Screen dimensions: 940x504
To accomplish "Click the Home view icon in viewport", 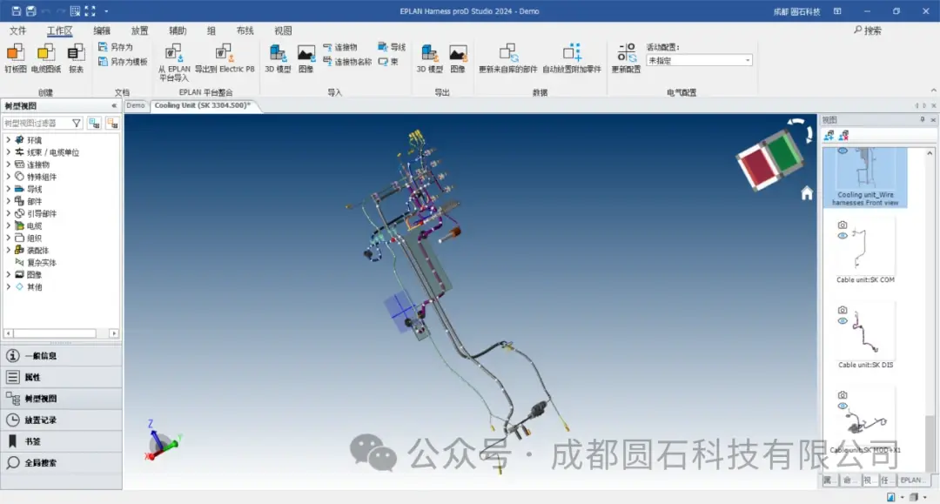I will (807, 193).
